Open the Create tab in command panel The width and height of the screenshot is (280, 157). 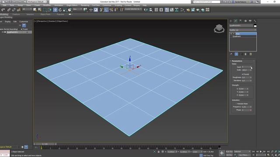[231, 21]
